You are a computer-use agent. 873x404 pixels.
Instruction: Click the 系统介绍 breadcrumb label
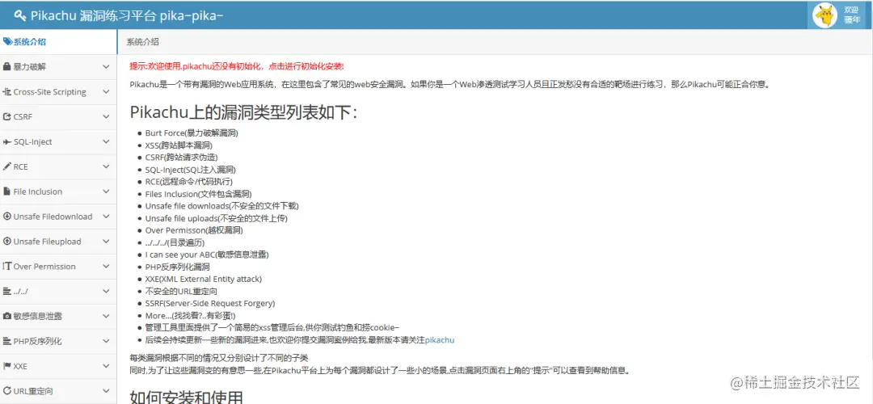[142, 42]
